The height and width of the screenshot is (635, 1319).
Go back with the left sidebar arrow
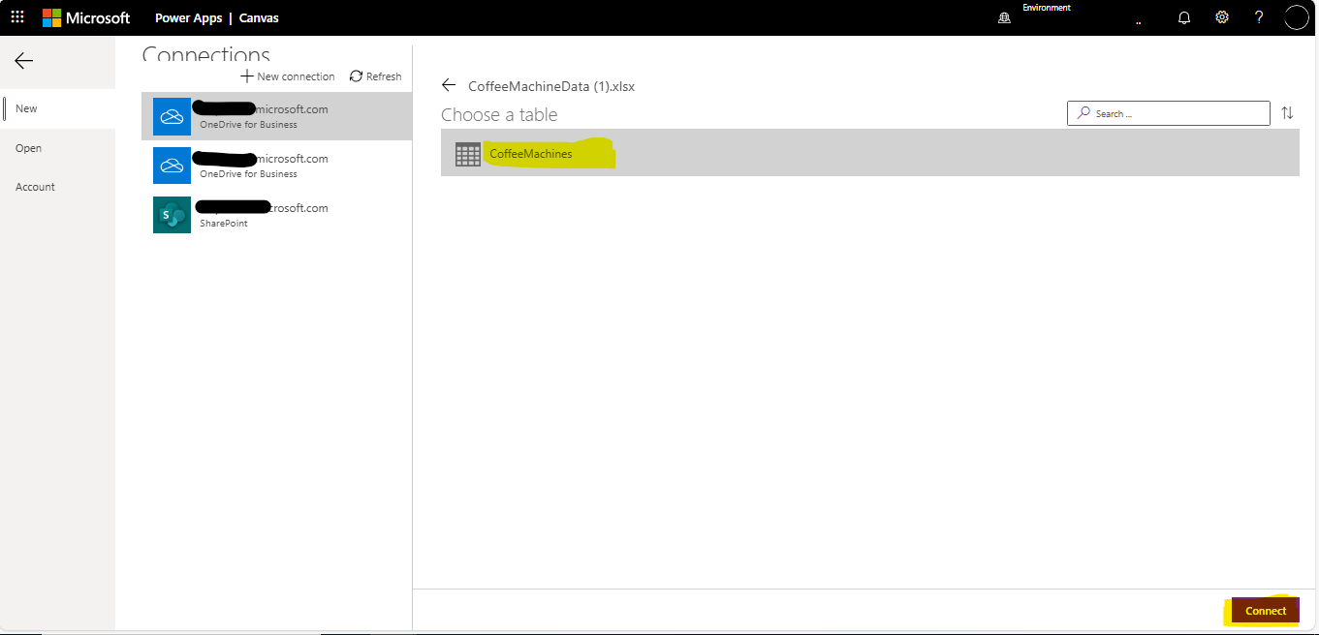pyautogui.click(x=24, y=61)
